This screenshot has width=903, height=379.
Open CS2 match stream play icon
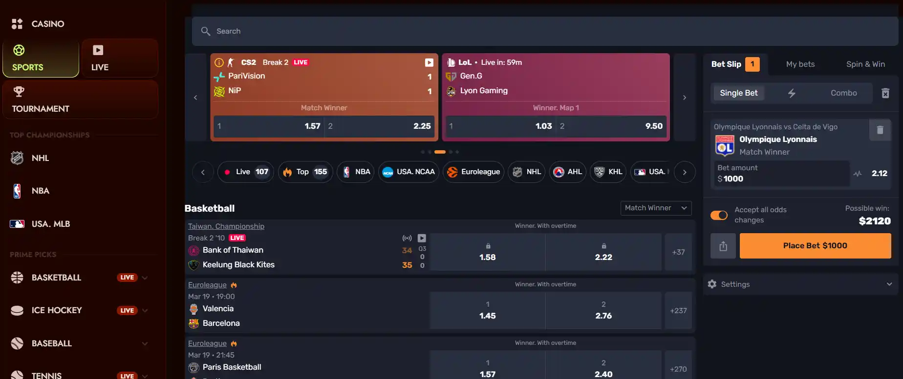(429, 62)
